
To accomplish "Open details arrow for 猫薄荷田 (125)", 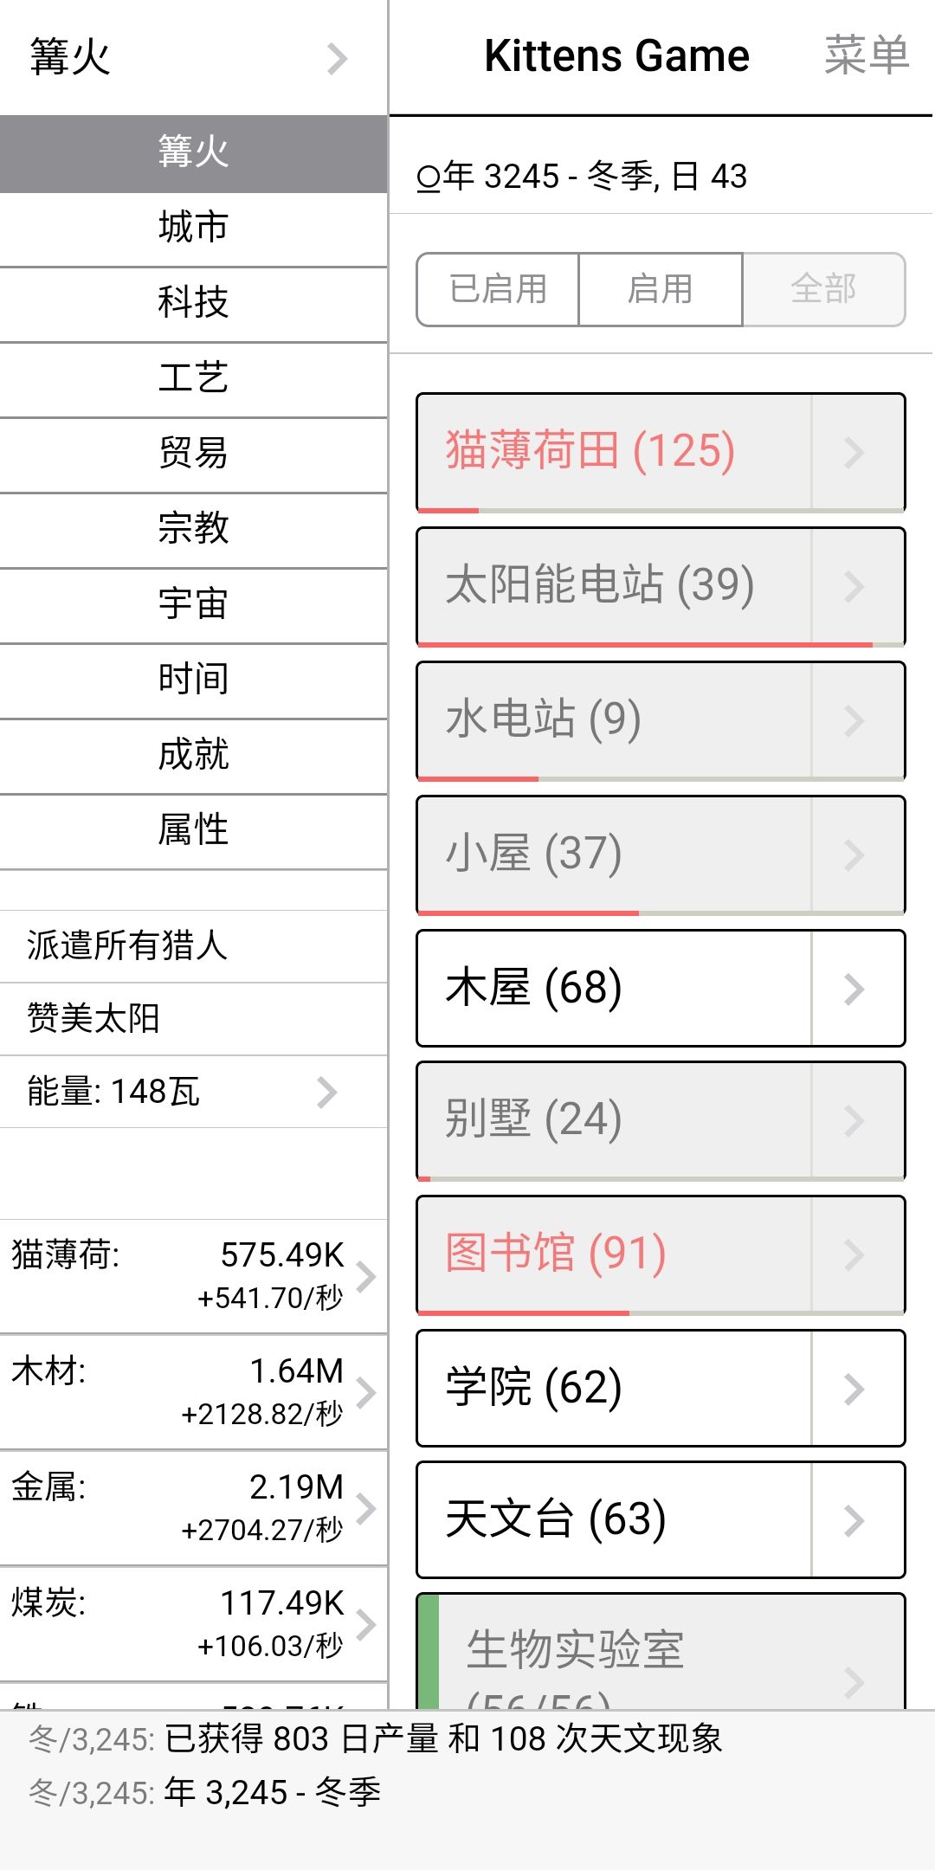I will [855, 452].
